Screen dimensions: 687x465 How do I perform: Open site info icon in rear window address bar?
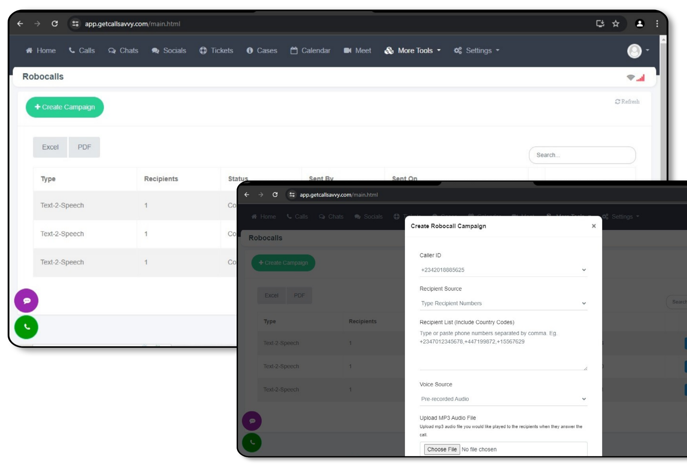(x=76, y=24)
